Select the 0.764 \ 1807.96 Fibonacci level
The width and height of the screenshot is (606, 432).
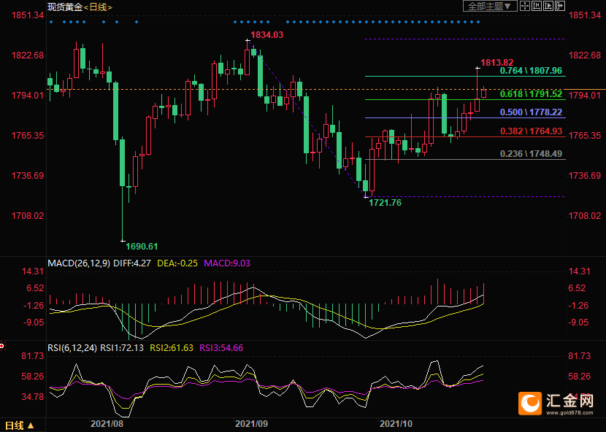531,71
